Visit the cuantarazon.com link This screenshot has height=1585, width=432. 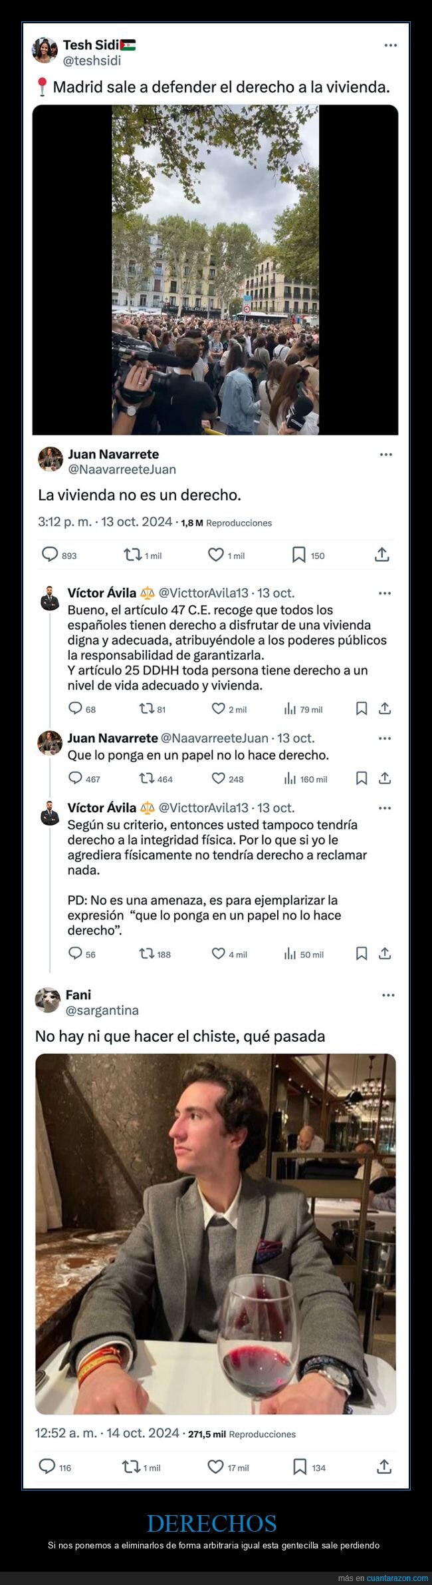(397, 1578)
